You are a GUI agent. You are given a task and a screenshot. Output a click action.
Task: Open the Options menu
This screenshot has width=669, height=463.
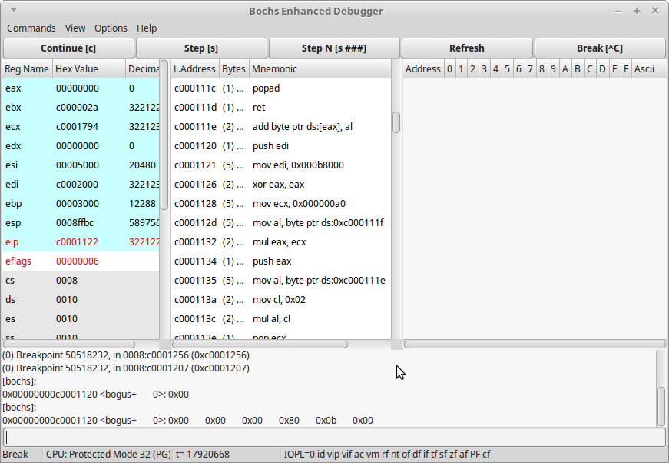pos(111,28)
